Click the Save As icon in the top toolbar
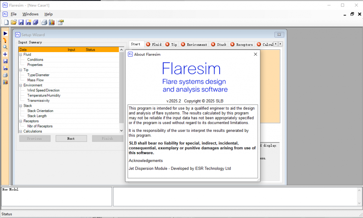Image resolution: width=363 pixels, height=218 pixels. (x=28, y=22)
